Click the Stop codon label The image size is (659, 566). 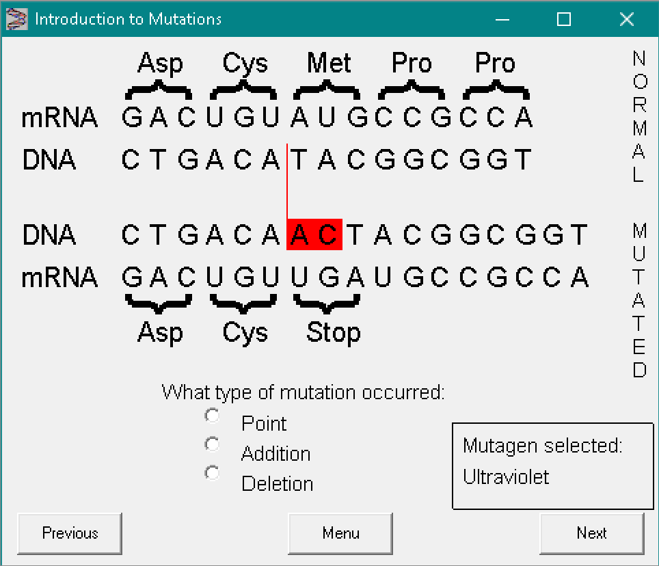[x=333, y=333]
